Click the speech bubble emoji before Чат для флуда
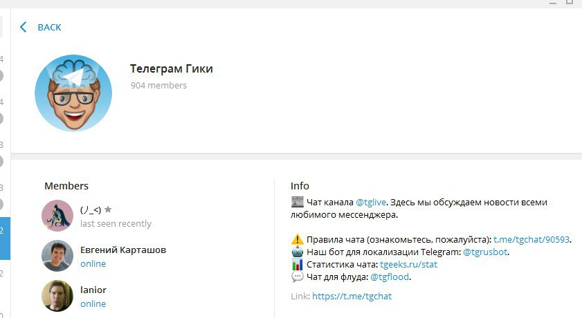Viewport: 582px width, 318px height. 298,277
